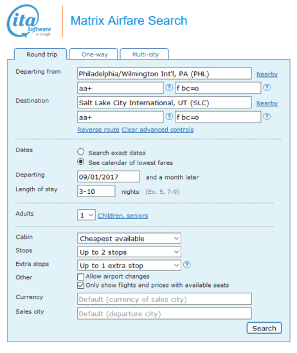Expand the Adults count dropdown
This screenshot has height=353, width=297.
(x=86, y=215)
